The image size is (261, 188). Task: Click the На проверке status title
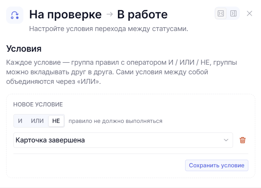click(66, 15)
